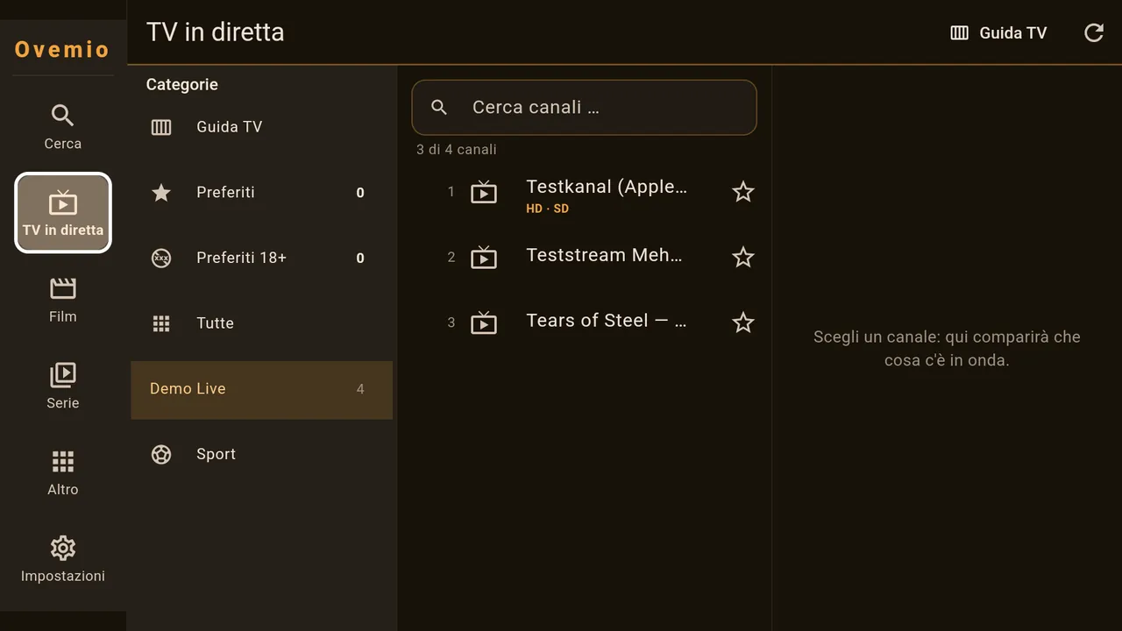Open Cerca search in the sidebar
This screenshot has height=631, width=1122.
tap(62, 127)
